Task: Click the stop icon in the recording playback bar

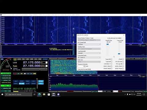Action: coord(25,74)
